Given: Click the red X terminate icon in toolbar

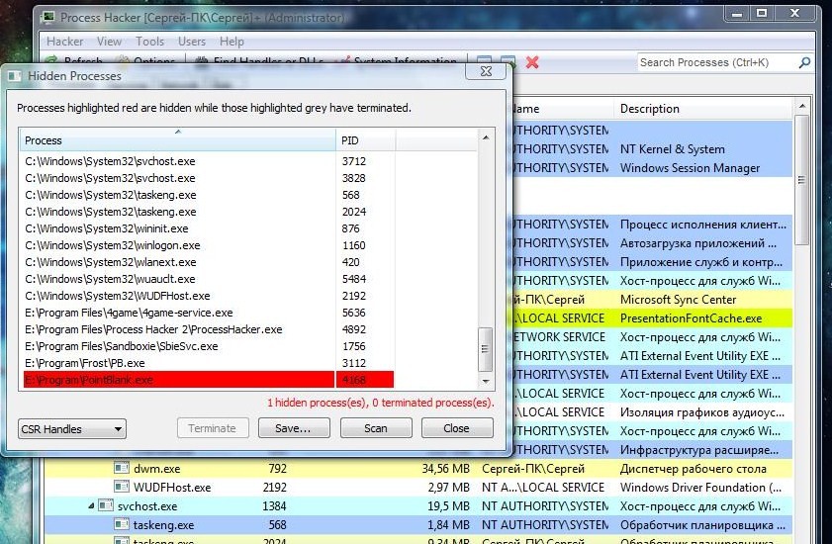Looking at the screenshot, I should pos(532,62).
